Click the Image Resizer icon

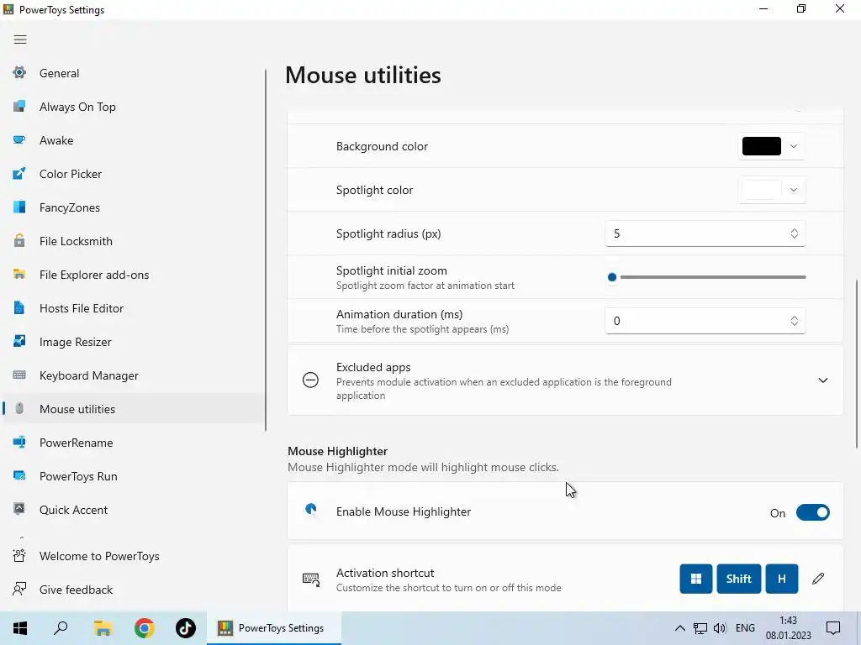point(19,341)
